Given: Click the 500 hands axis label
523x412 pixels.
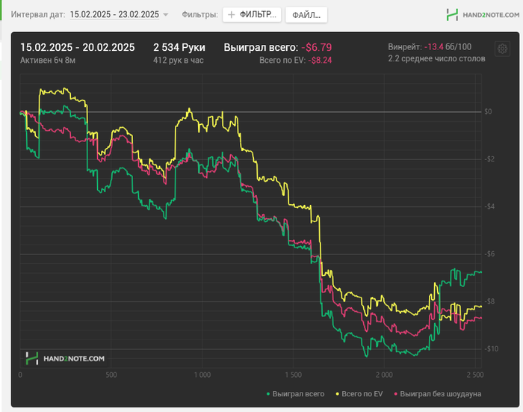Looking at the screenshot, I should pyautogui.click(x=111, y=375).
